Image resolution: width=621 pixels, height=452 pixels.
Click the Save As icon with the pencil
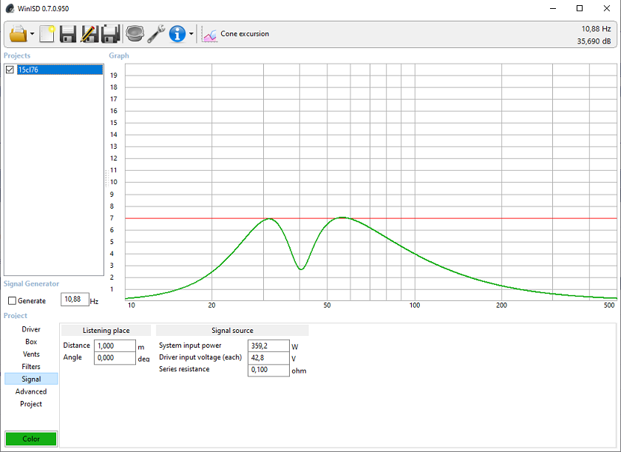tap(89, 34)
